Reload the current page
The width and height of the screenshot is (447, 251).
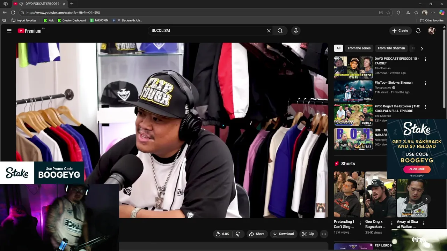pos(13,13)
